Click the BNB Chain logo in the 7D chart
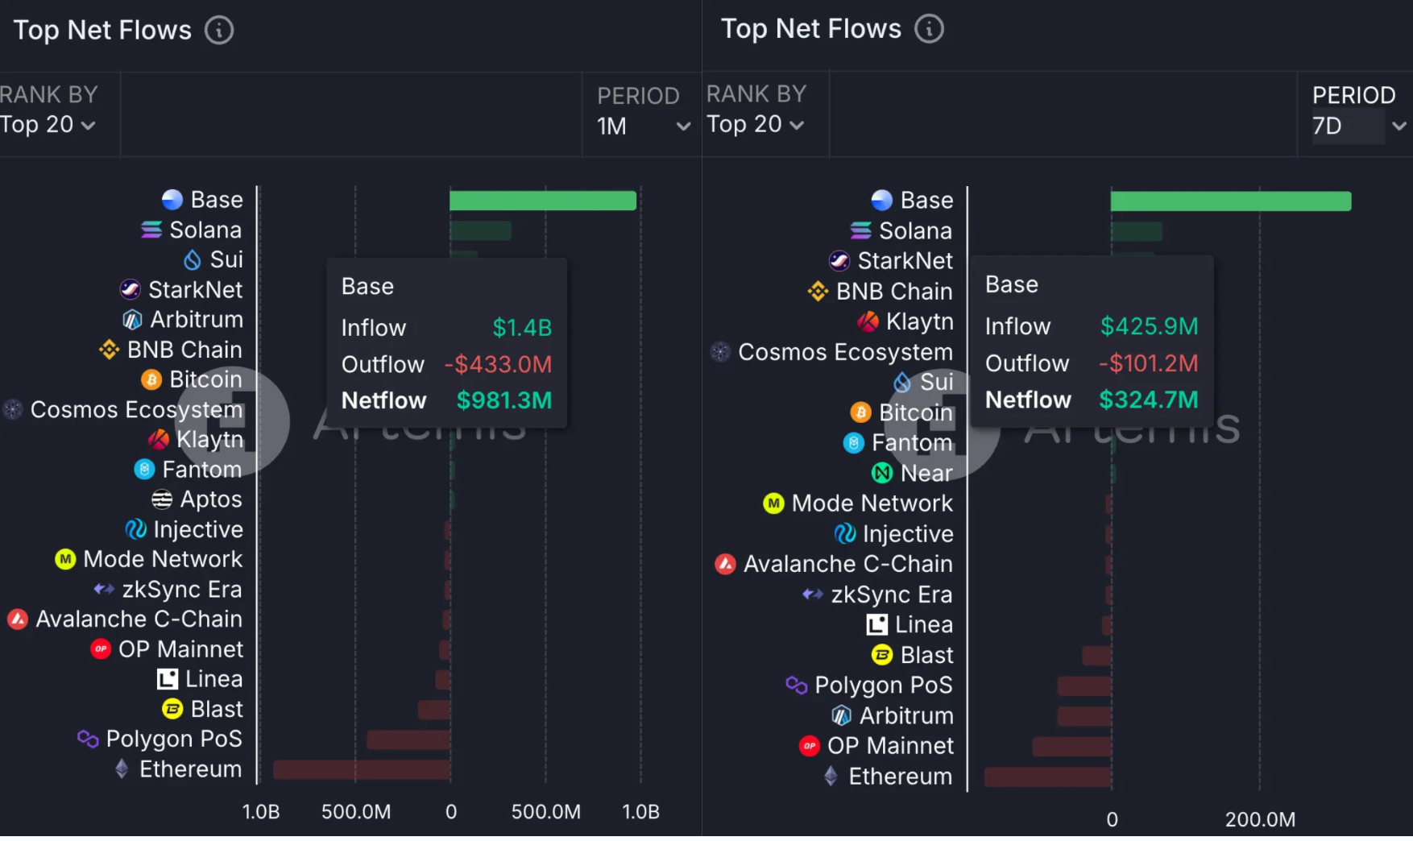Image resolution: width=1413 pixels, height=841 pixels. tap(818, 292)
